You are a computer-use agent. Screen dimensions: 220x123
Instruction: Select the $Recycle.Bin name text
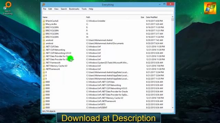[x=51, y=24]
